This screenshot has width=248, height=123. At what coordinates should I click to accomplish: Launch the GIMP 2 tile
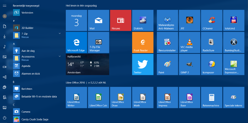point(190,64)
